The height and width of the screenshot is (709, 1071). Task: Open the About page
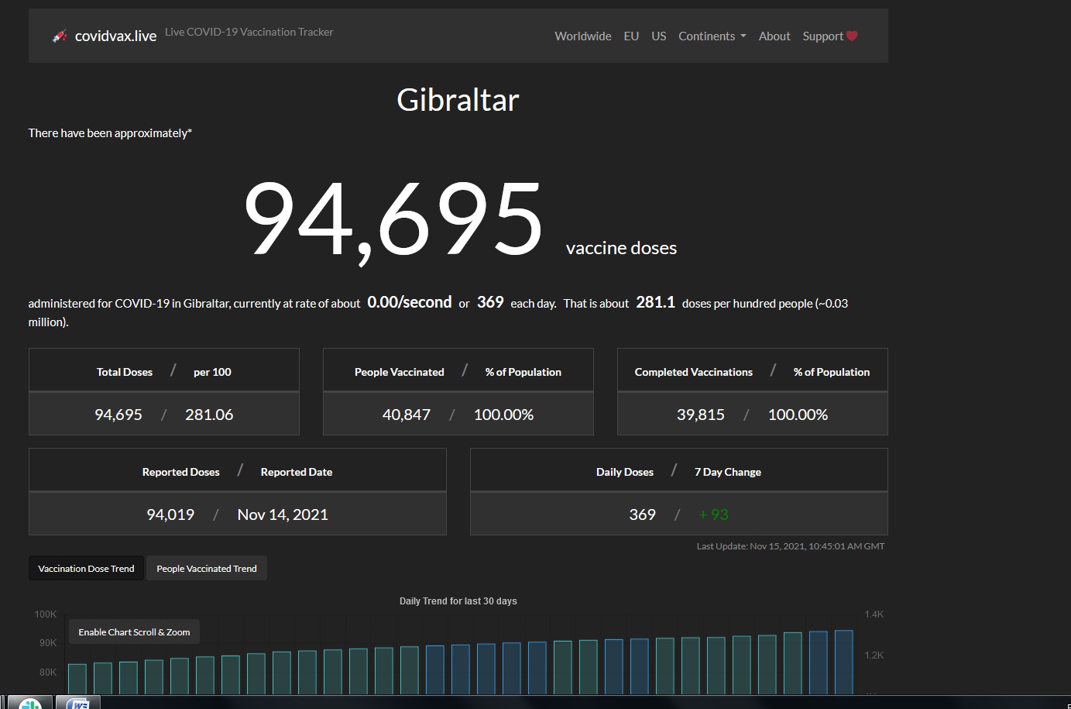tap(774, 36)
